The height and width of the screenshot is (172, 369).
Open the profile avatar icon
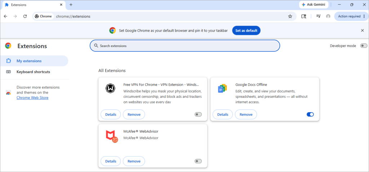pyautogui.click(x=328, y=17)
